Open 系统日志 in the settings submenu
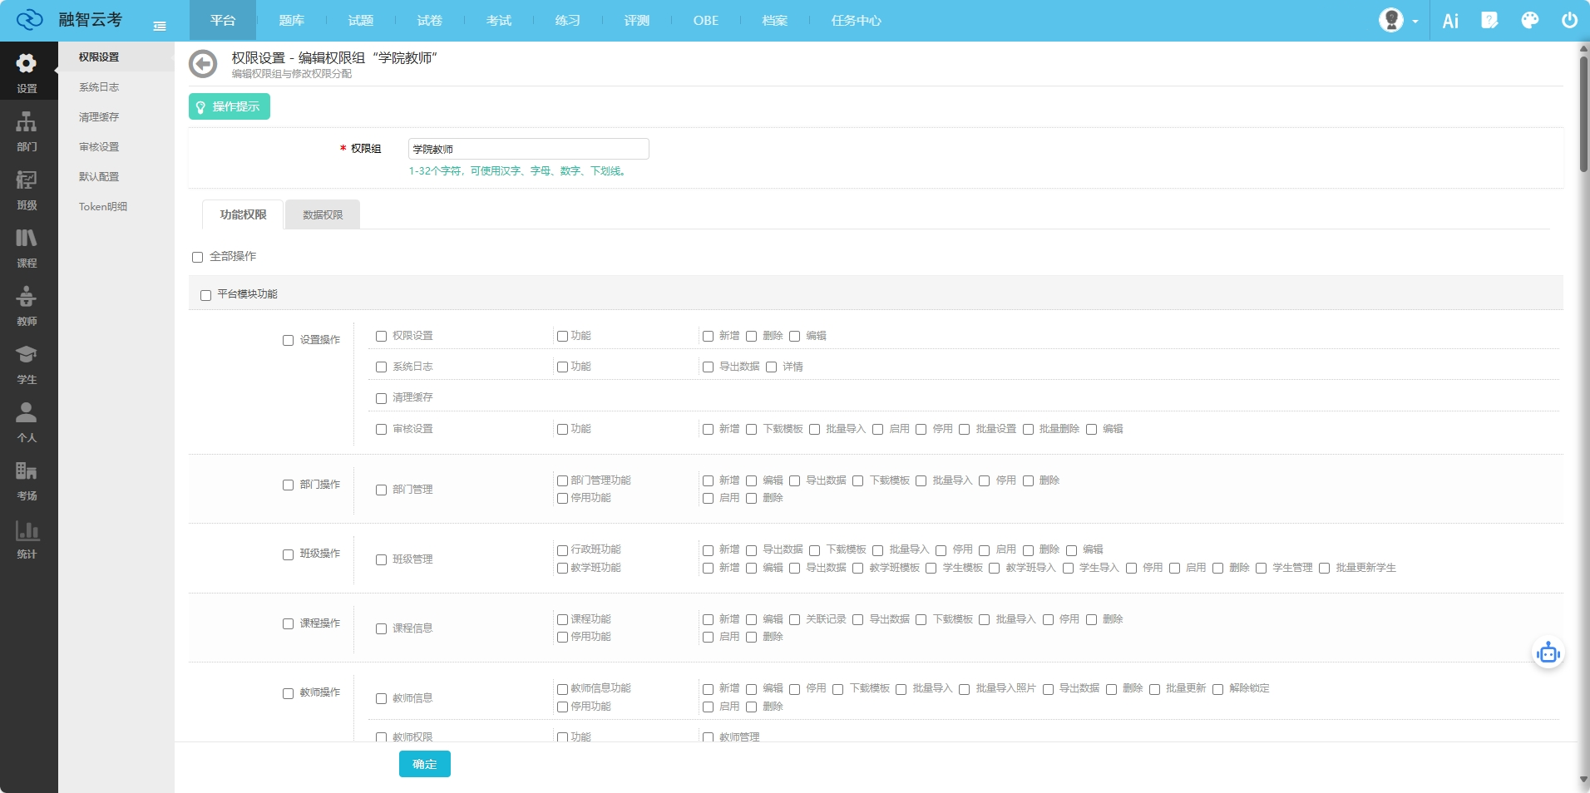This screenshot has height=793, width=1590. [99, 87]
